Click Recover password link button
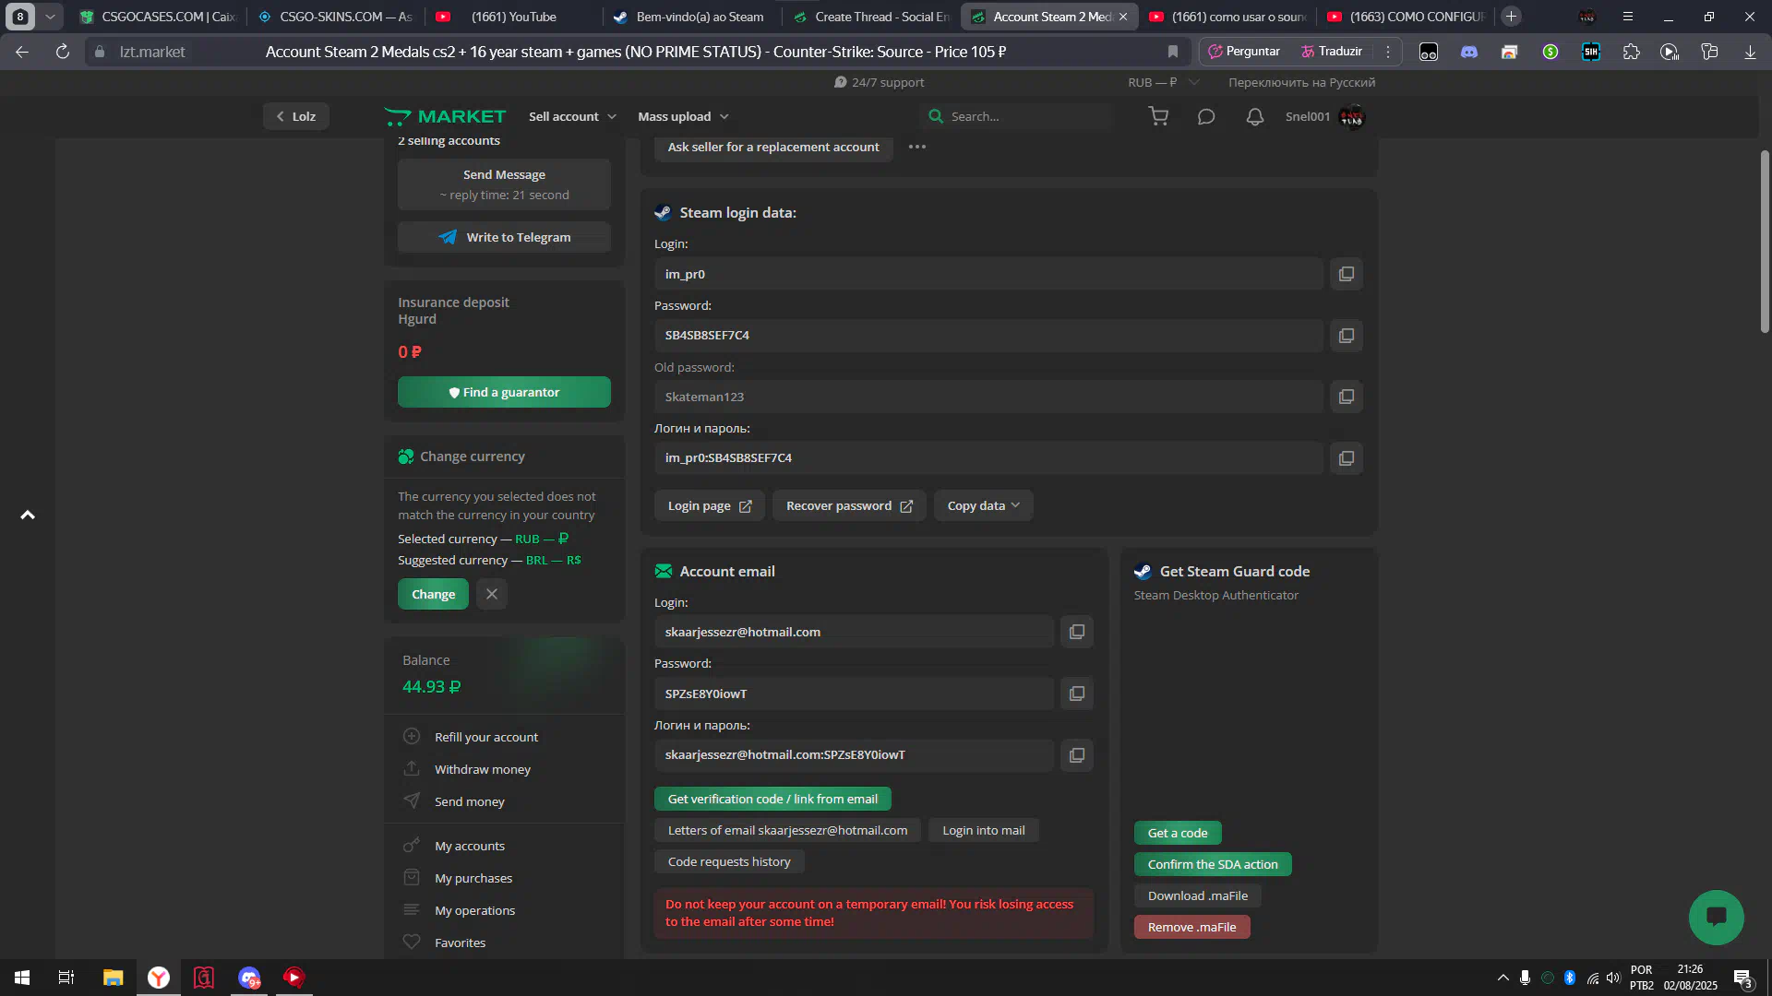This screenshot has height=996, width=1772. tap(849, 505)
